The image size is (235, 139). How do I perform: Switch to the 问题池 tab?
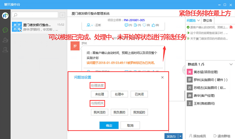pos(191,21)
